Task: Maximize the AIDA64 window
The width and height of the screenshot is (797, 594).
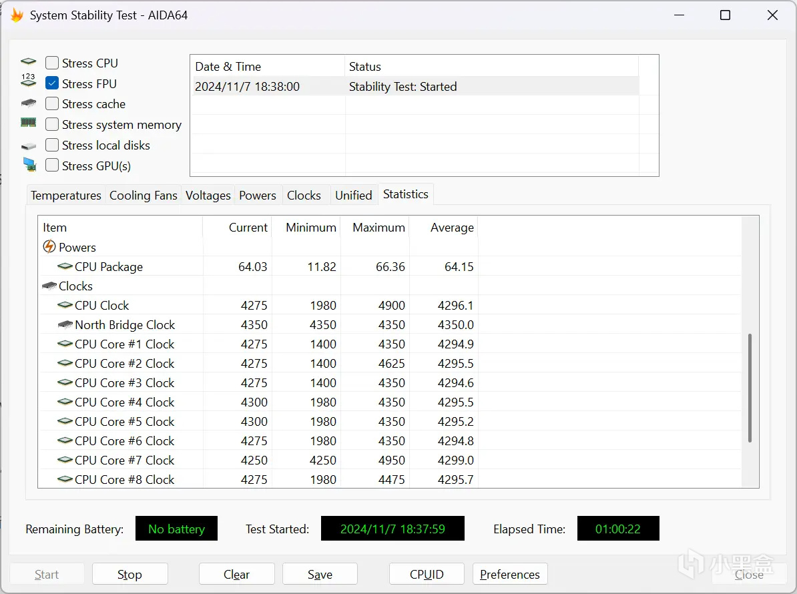Action: coord(726,15)
